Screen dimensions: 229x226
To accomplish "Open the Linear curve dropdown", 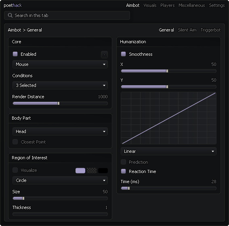I will [168, 151].
